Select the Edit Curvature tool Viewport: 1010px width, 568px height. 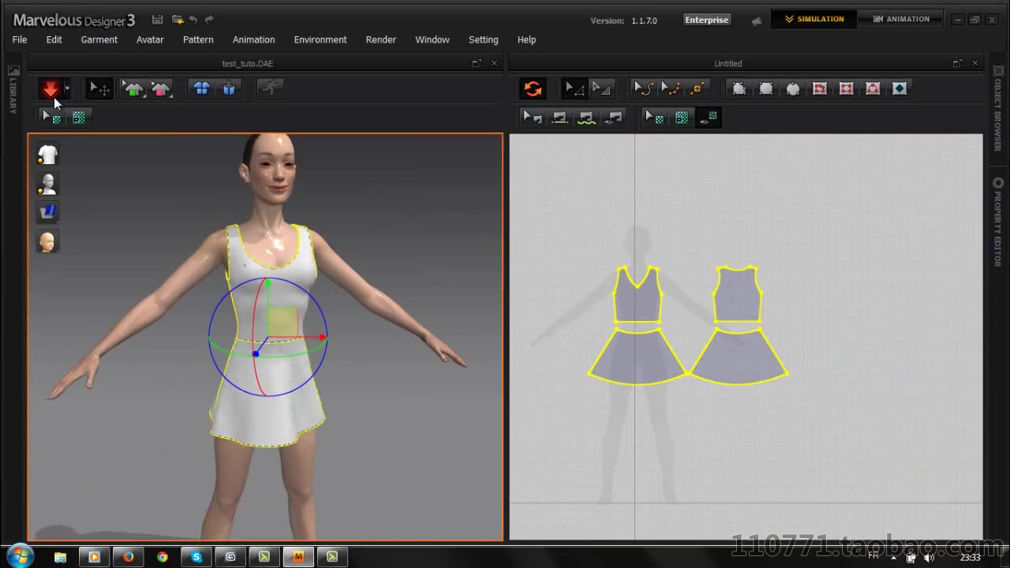[643, 88]
